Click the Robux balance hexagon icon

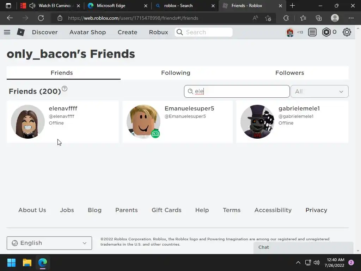point(326,32)
